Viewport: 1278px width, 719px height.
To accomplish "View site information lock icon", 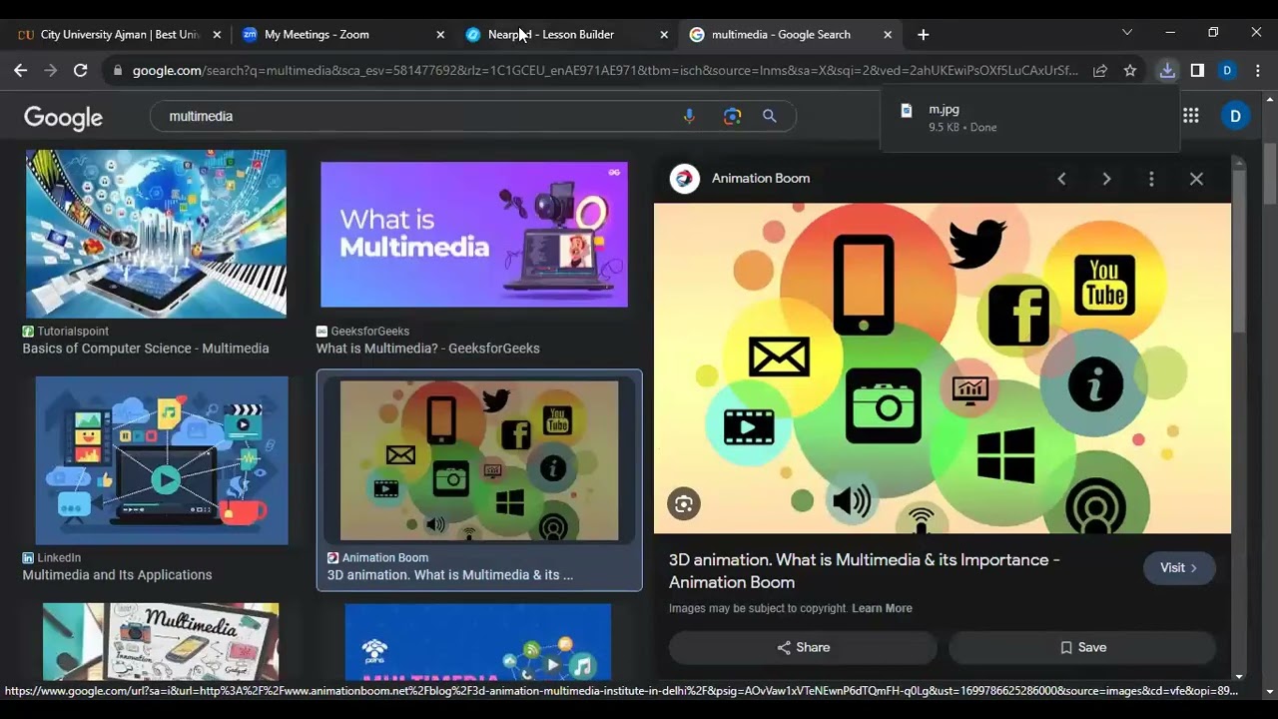I will (x=119, y=71).
